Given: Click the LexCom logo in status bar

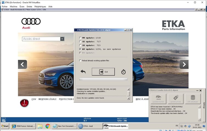Looking at the screenshot, I should [x=4, y=120].
